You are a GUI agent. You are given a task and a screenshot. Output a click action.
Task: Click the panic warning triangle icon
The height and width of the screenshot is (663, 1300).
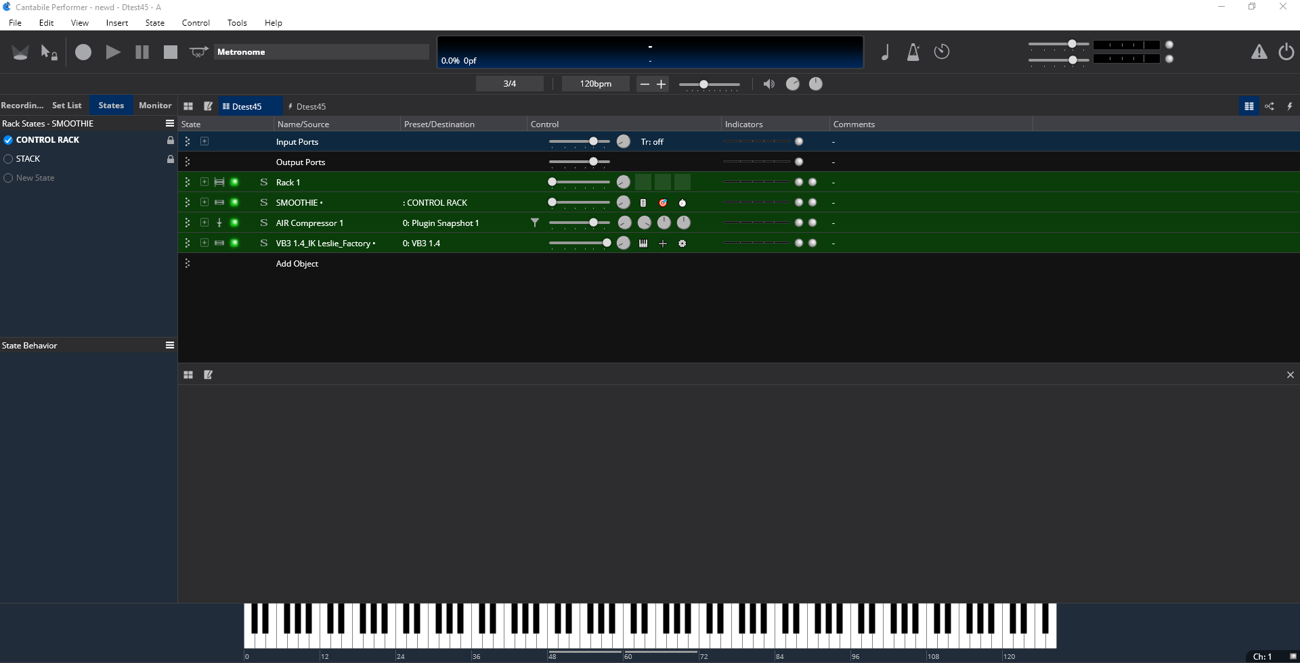click(x=1259, y=52)
